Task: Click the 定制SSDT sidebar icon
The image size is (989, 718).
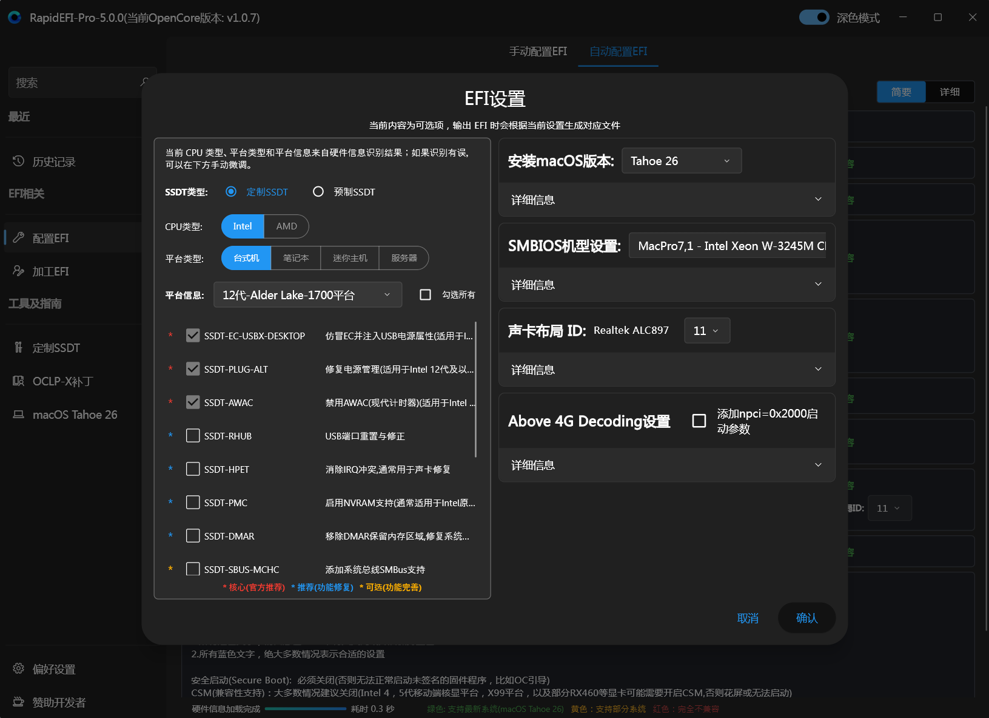Action: coord(18,347)
